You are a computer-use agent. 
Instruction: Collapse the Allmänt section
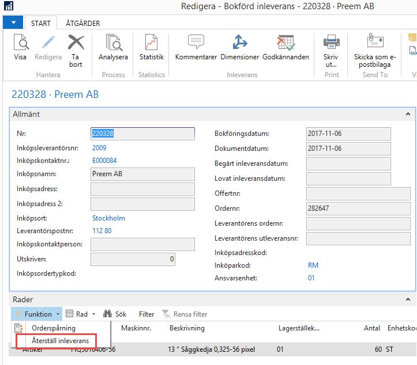[x=408, y=114]
